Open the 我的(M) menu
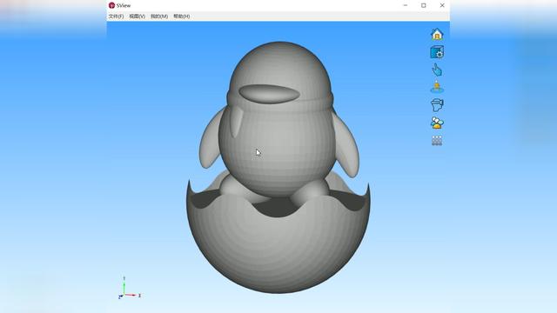This screenshot has height=313, width=557. click(x=159, y=17)
